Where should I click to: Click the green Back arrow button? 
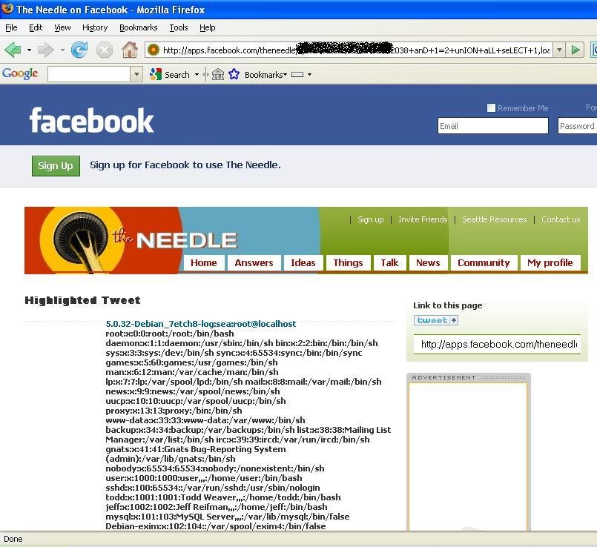click(x=13, y=50)
